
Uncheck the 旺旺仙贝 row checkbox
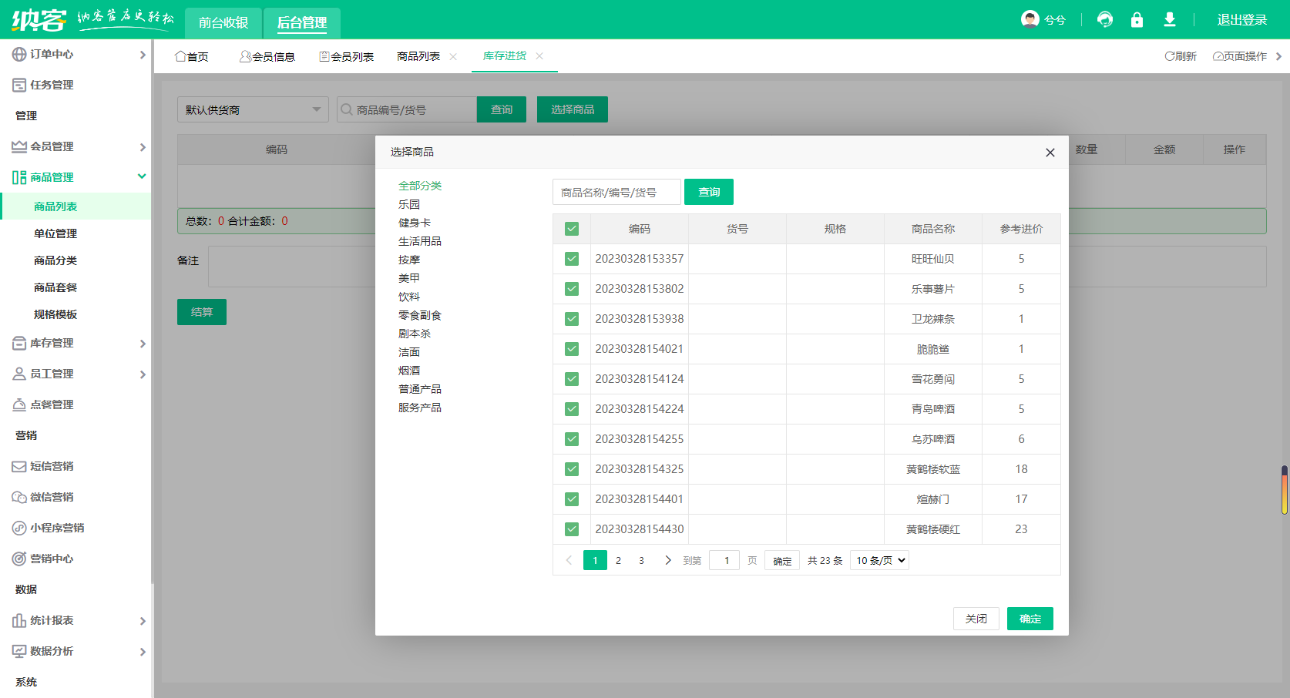(x=572, y=259)
